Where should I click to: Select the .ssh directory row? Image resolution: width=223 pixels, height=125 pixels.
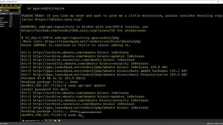click(10, 20)
